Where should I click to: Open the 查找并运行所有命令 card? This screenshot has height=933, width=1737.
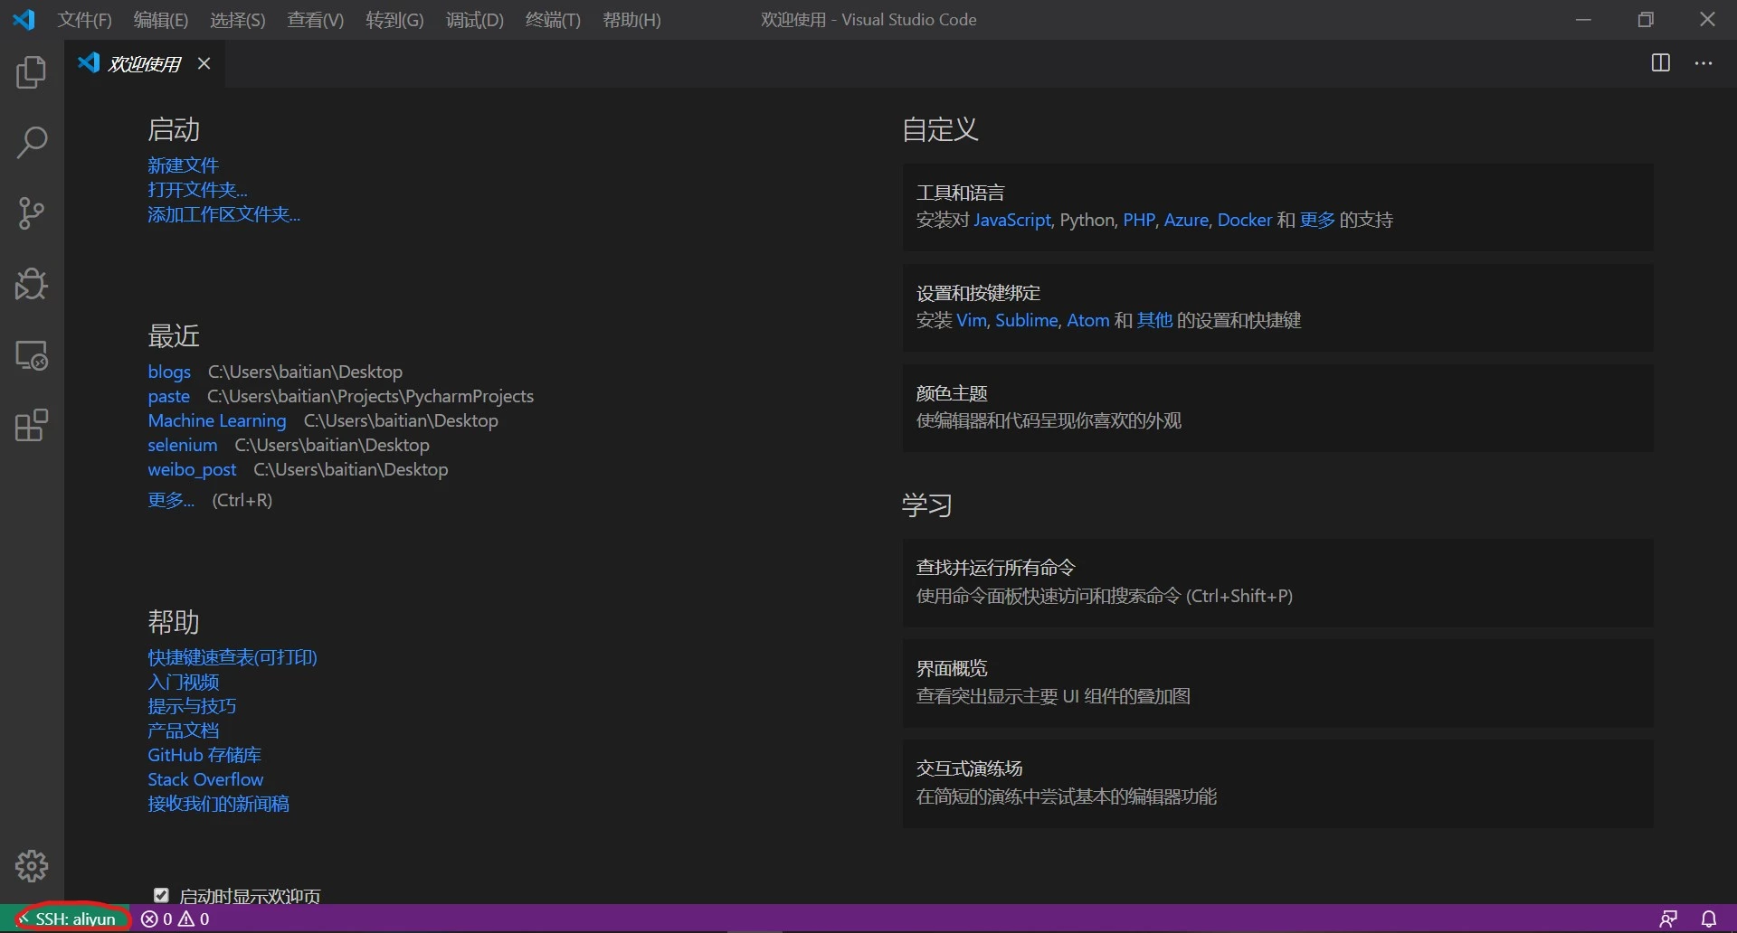[x=1277, y=583]
